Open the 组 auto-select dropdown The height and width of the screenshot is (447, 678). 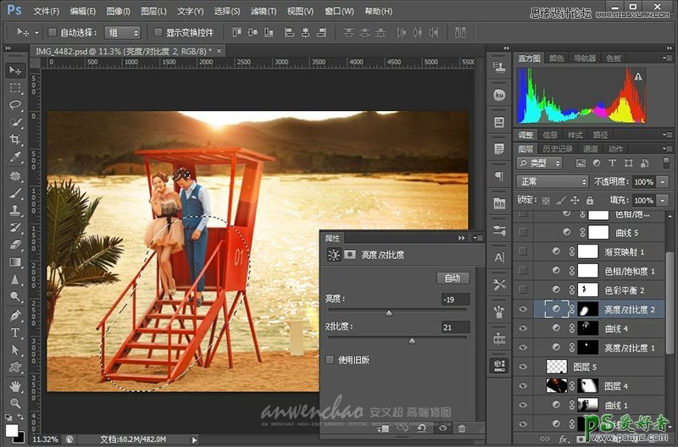click(x=124, y=32)
